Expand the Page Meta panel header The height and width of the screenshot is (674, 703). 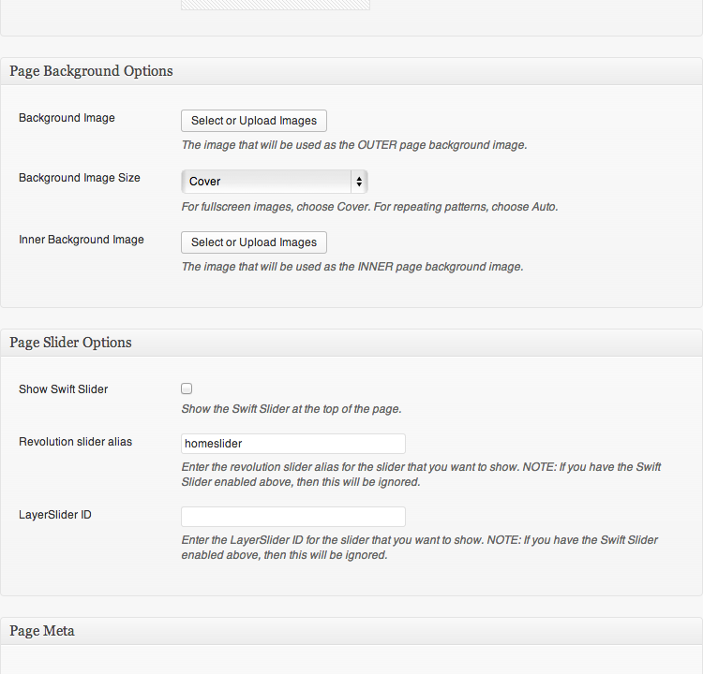click(351, 631)
